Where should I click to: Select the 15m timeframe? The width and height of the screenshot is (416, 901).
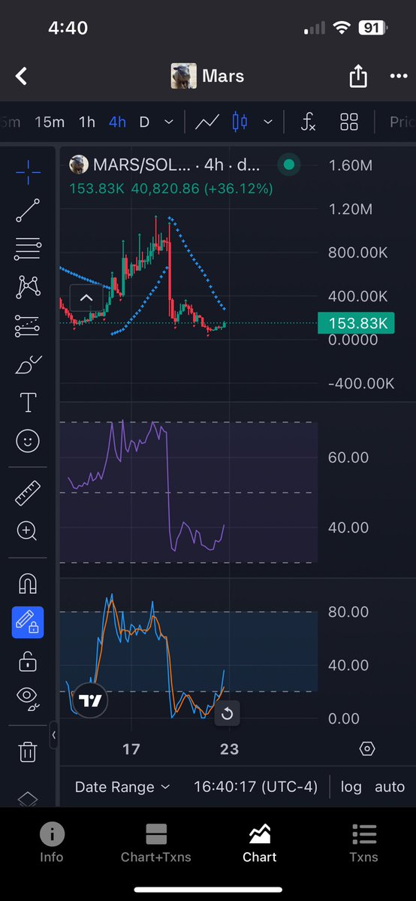click(x=50, y=122)
